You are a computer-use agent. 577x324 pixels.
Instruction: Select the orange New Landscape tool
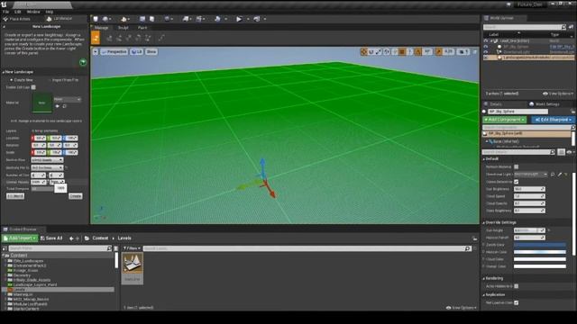click(x=96, y=38)
